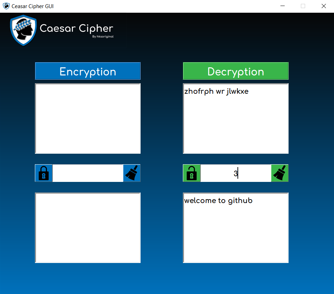The height and width of the screenshot is (294, 334).
Task: Select the decryption key field showing 3
Action: [x=235, y=173]
